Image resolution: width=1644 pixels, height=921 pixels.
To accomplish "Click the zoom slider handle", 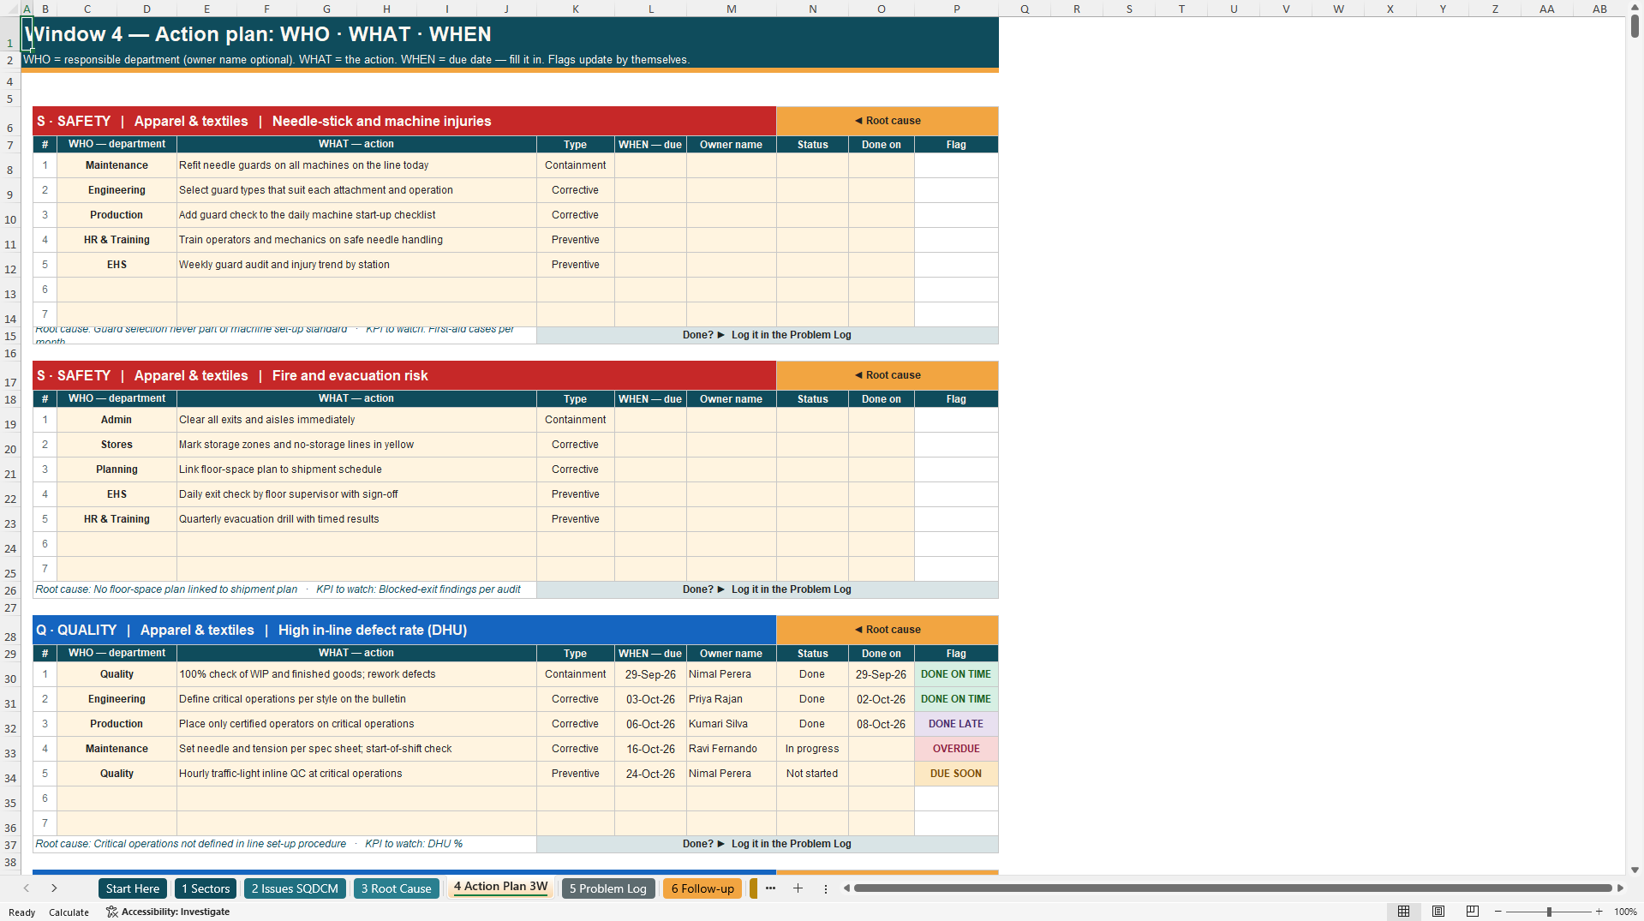I will (x=1549, y=912).
